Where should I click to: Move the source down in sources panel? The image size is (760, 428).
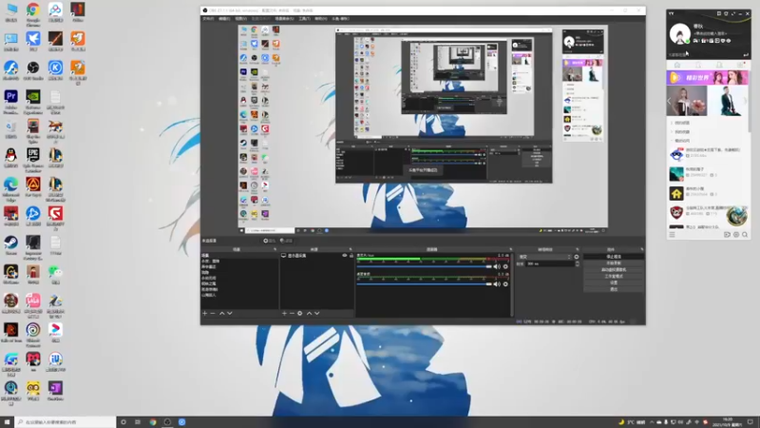pyautogui.click(x=317, y=314)
